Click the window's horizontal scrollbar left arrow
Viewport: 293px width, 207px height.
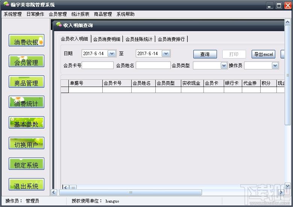tap(54, 192)
